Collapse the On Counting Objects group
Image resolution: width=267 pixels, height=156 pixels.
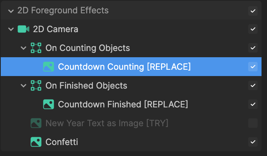(x=23, y=48)
